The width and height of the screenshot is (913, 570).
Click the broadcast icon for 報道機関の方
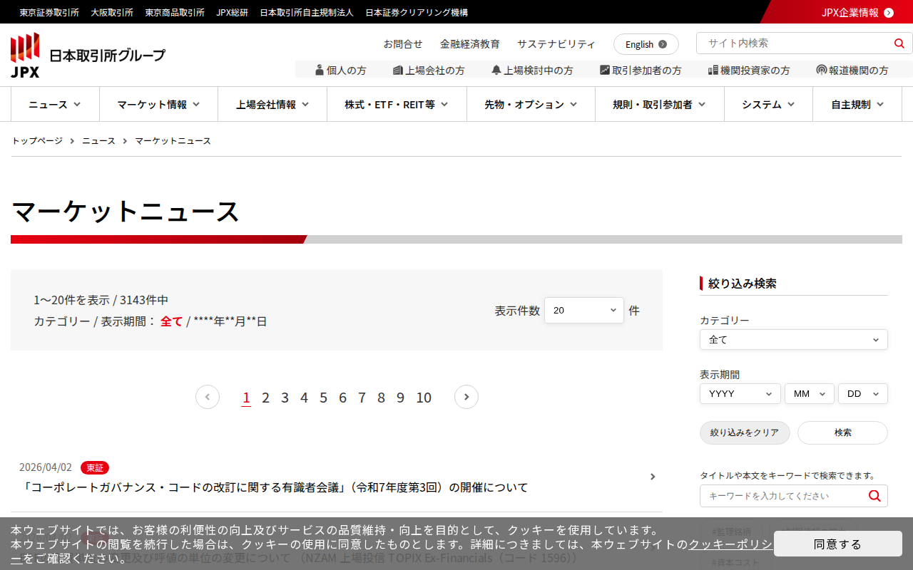[x=822, y=70]
